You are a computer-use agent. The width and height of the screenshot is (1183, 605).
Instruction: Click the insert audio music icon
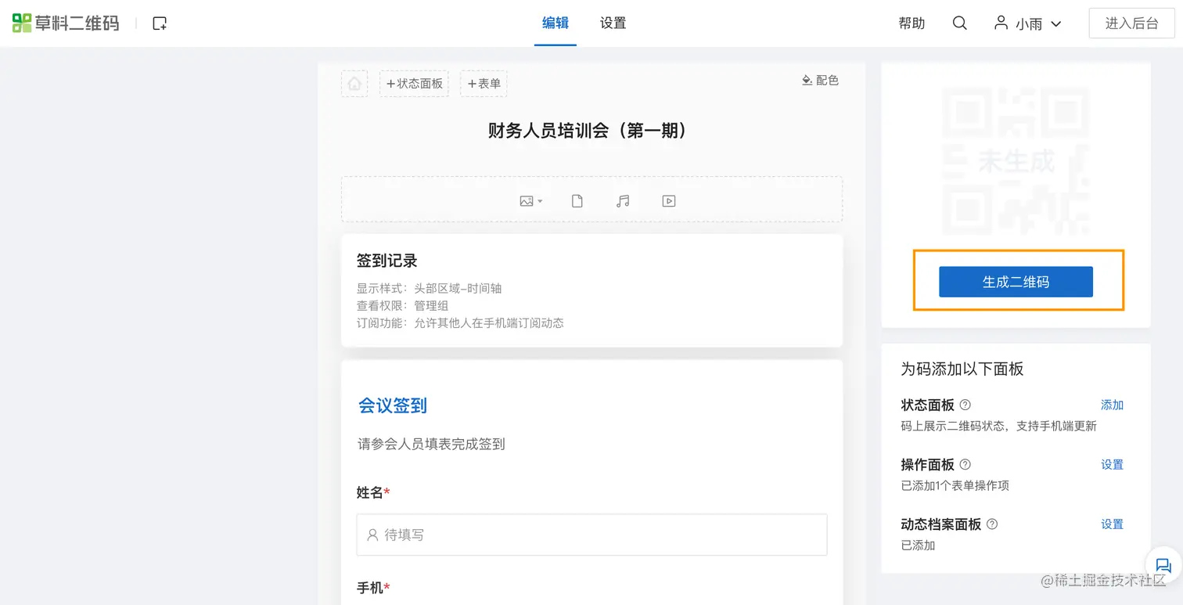[x=623, y=201]
